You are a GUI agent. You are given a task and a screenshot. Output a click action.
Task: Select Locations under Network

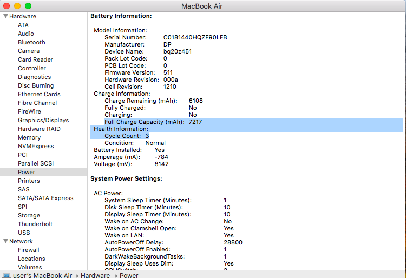coord(31,259)
